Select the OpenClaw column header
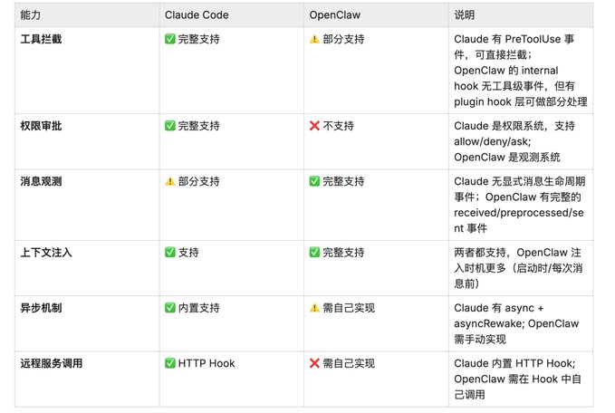The height and width of the screenshot is (413, 615). pos(334,14)
